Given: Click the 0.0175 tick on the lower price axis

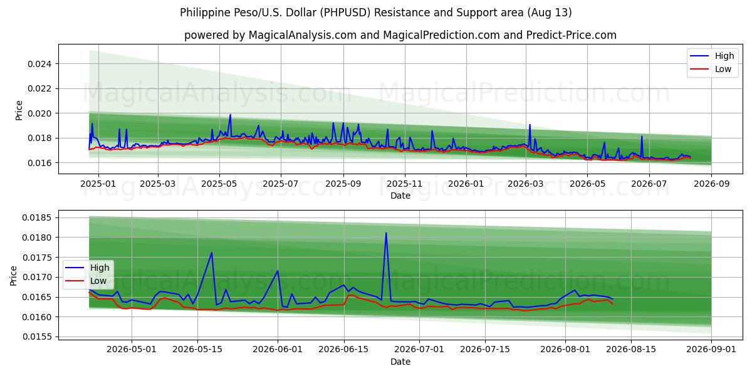Looking at the screenshot, I should tap(38, 258).
